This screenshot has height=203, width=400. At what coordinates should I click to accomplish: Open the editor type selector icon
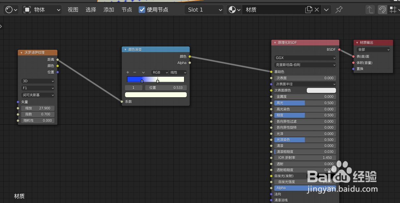[9, 9]
